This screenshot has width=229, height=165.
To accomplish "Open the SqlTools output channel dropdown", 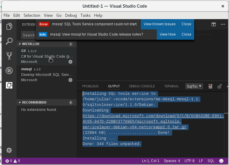I will pos(194,86).
